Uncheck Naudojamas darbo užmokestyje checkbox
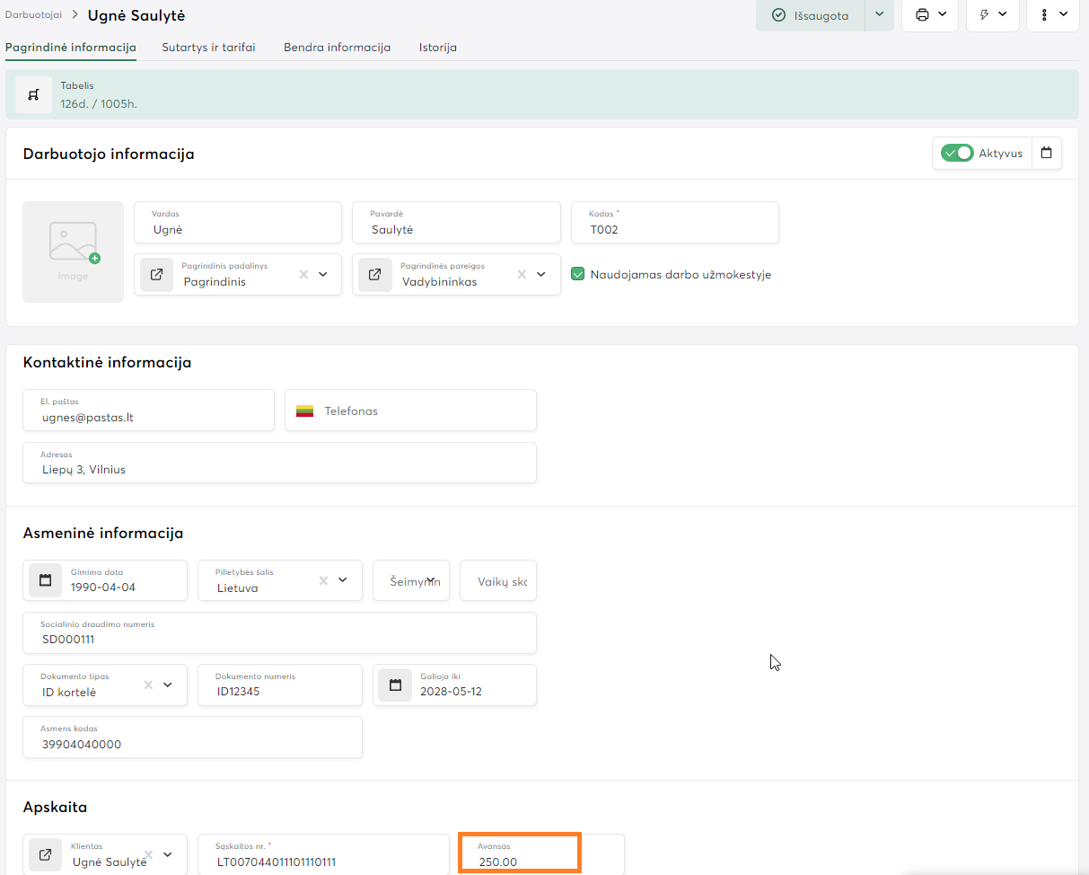 pos(578,275)
